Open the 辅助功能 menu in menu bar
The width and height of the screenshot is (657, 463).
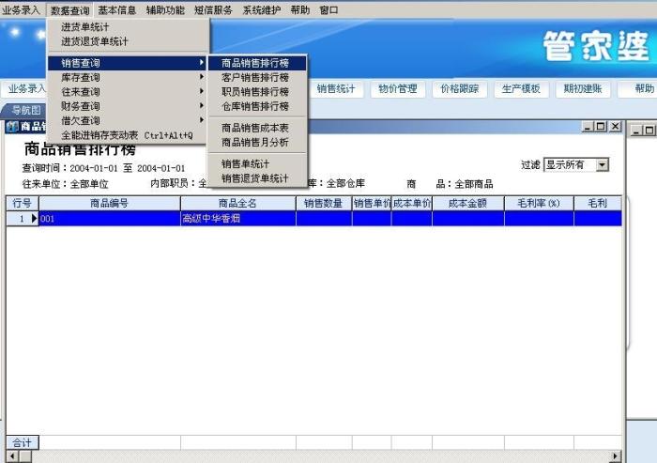tap(165, 9)
